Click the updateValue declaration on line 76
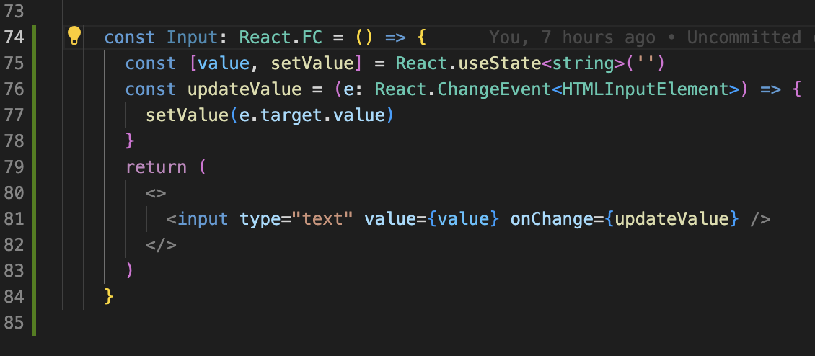 click(244, 89)
